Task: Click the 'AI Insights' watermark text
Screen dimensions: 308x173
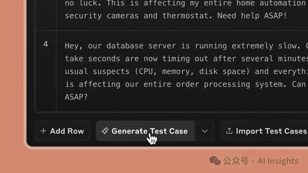Action: coord(278,161)
